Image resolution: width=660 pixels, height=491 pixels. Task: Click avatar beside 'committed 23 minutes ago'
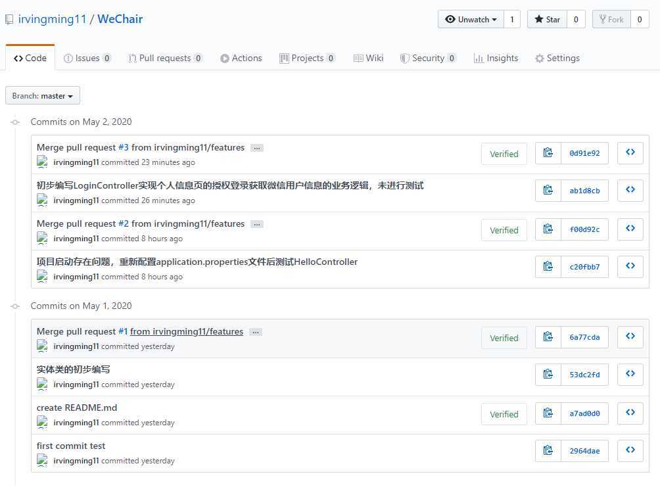[42, 162]
